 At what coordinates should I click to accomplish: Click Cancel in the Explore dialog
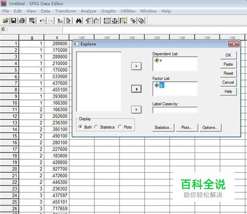228,82
